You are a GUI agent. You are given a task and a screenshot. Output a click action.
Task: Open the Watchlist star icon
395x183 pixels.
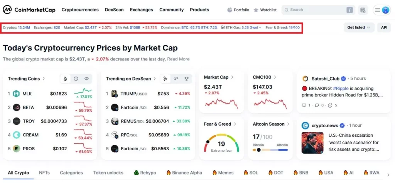[x=256, y=10]
